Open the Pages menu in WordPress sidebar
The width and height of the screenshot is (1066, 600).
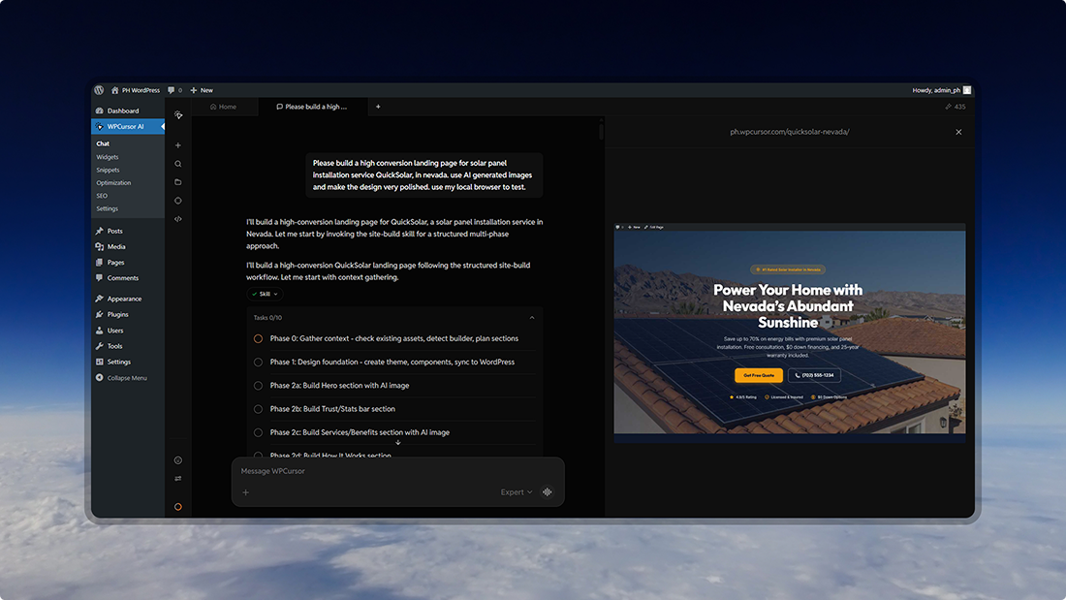pyautogui.click(x=113, y=262)
